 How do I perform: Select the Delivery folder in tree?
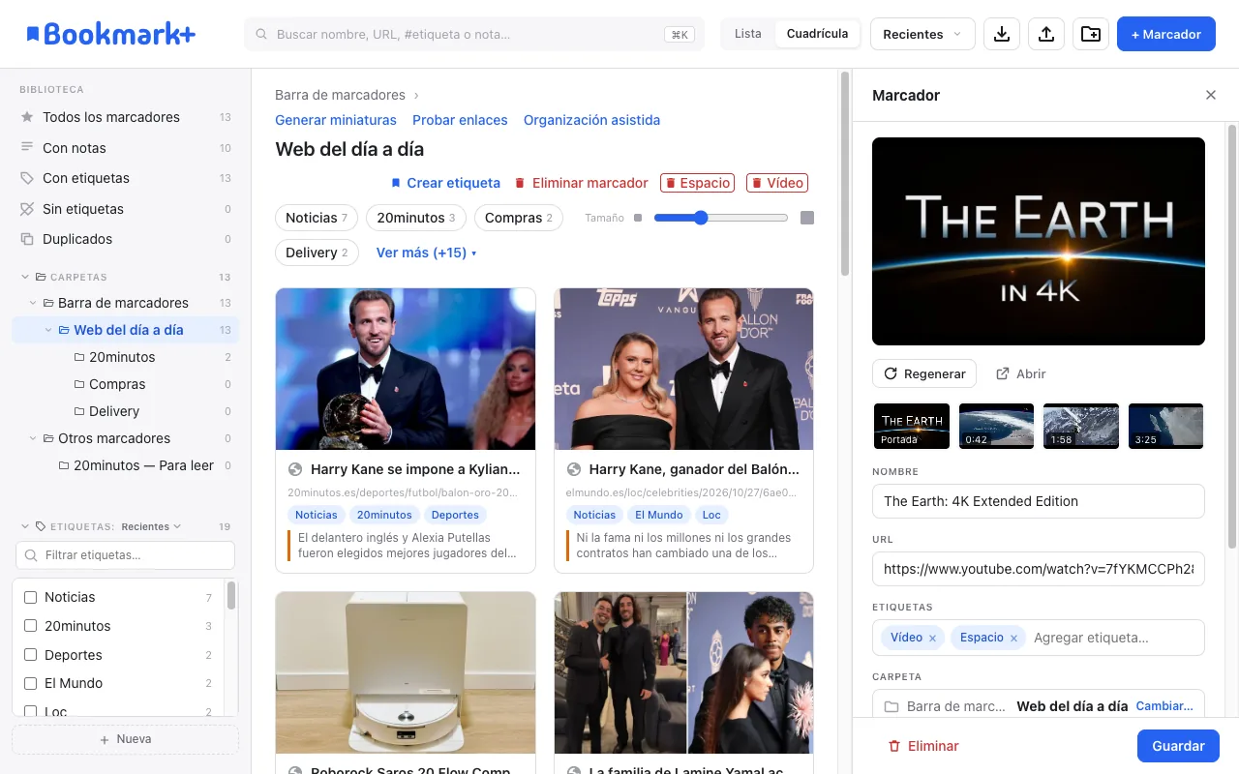click(125, 411)
